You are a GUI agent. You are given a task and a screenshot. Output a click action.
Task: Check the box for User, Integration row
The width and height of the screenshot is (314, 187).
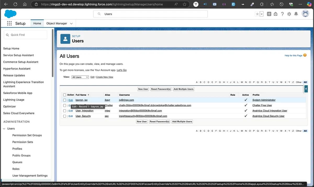tap(65, 111)
